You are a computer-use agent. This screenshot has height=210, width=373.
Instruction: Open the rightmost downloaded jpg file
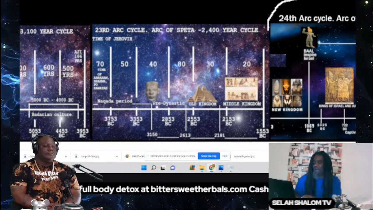244,156
